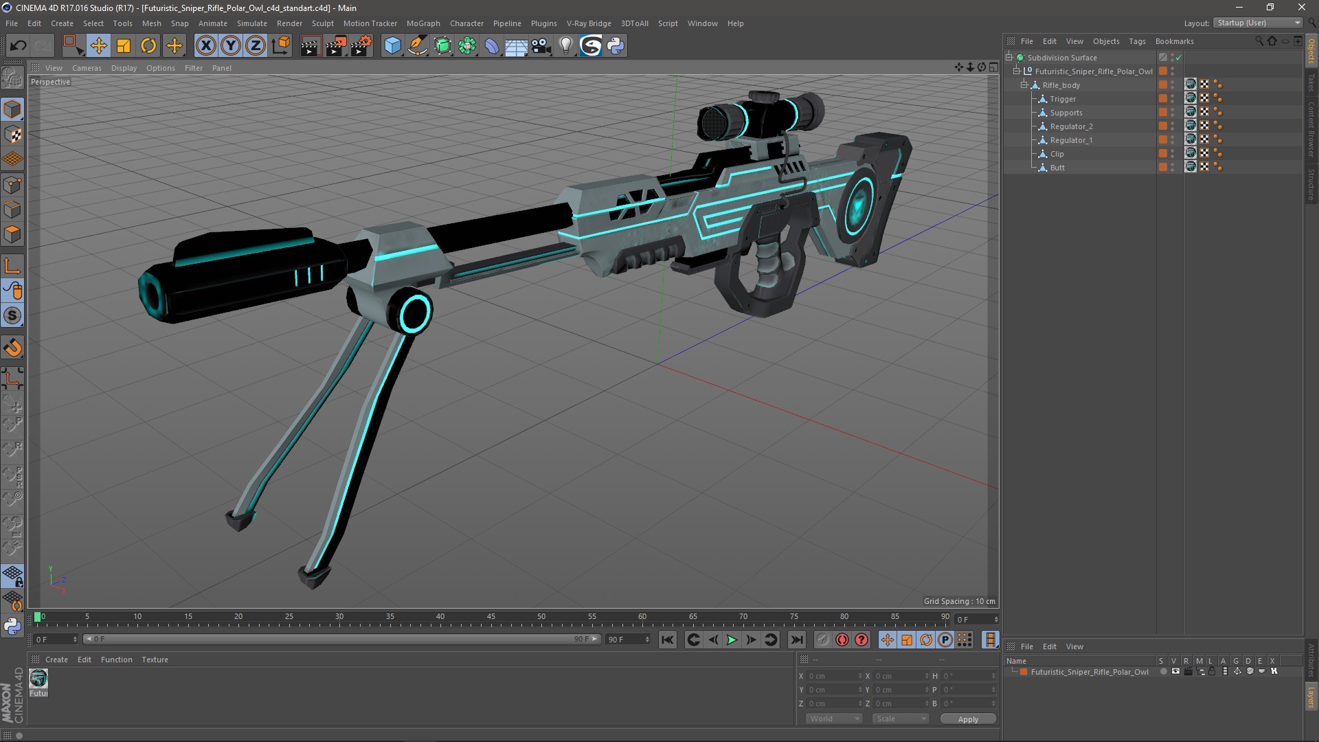The width and height of the screenshot is (1319, 742).
Task: Toggle X axis lock button
Action: point(205,46)
